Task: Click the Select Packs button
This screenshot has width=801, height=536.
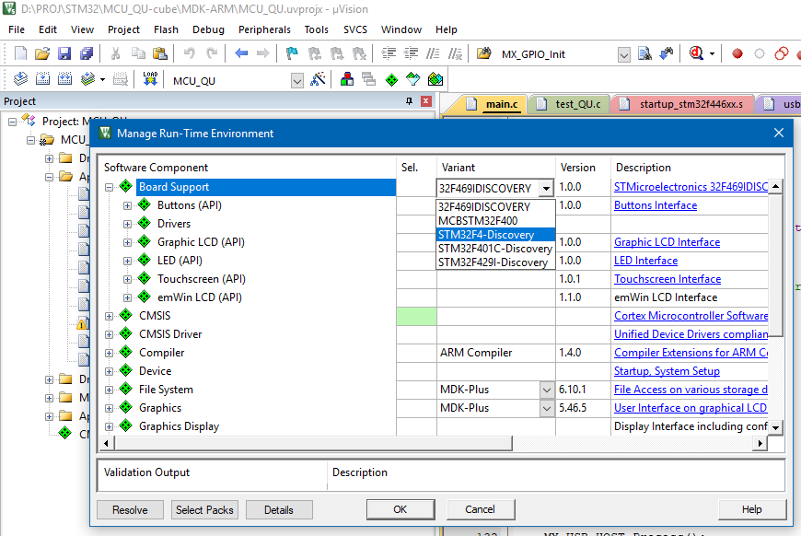Action: tap(204, 510)
